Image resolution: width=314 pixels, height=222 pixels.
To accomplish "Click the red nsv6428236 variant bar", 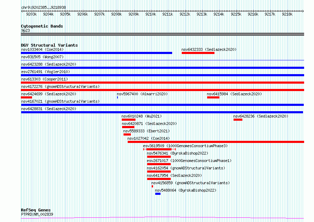I will 238,120.
